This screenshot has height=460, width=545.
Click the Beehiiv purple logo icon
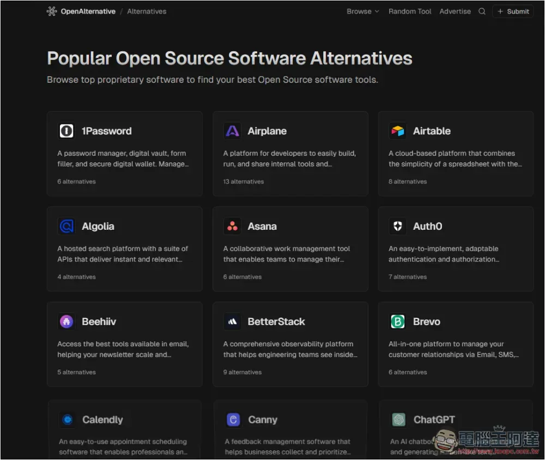[x=66, y=322]
